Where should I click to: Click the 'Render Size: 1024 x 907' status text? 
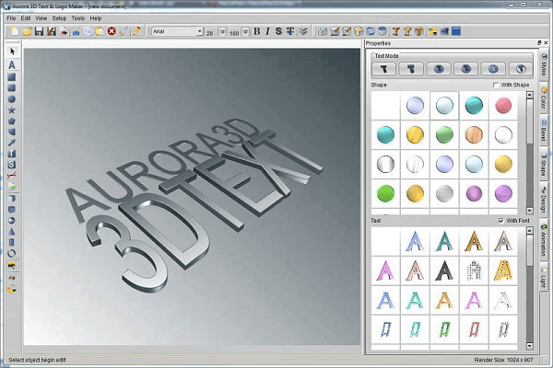[503, 360]
